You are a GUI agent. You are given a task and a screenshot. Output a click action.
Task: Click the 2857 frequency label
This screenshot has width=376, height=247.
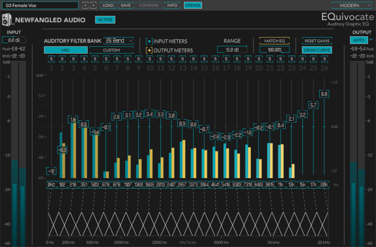click(182, 185)
